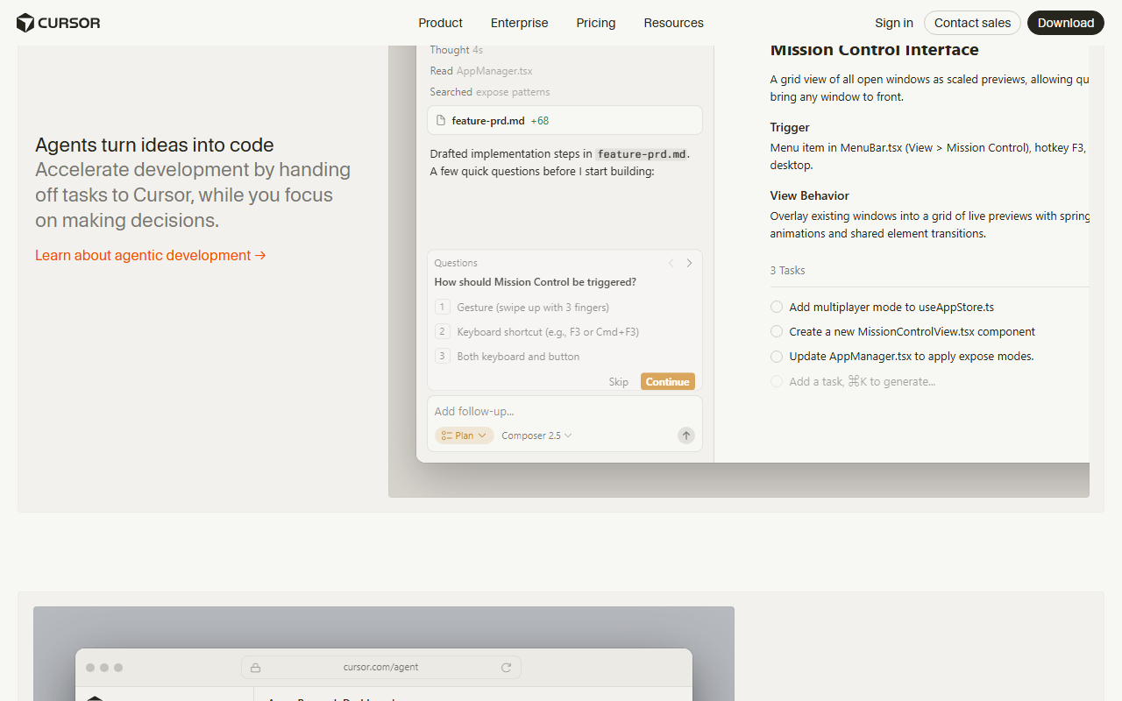This screenshot has width=1122, height=701.
Task: Check the Update AppManager.tsx task
Action: [x=777, y=356]
